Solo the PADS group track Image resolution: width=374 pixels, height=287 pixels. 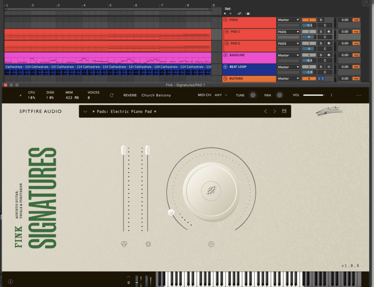(x=321, y=20)
